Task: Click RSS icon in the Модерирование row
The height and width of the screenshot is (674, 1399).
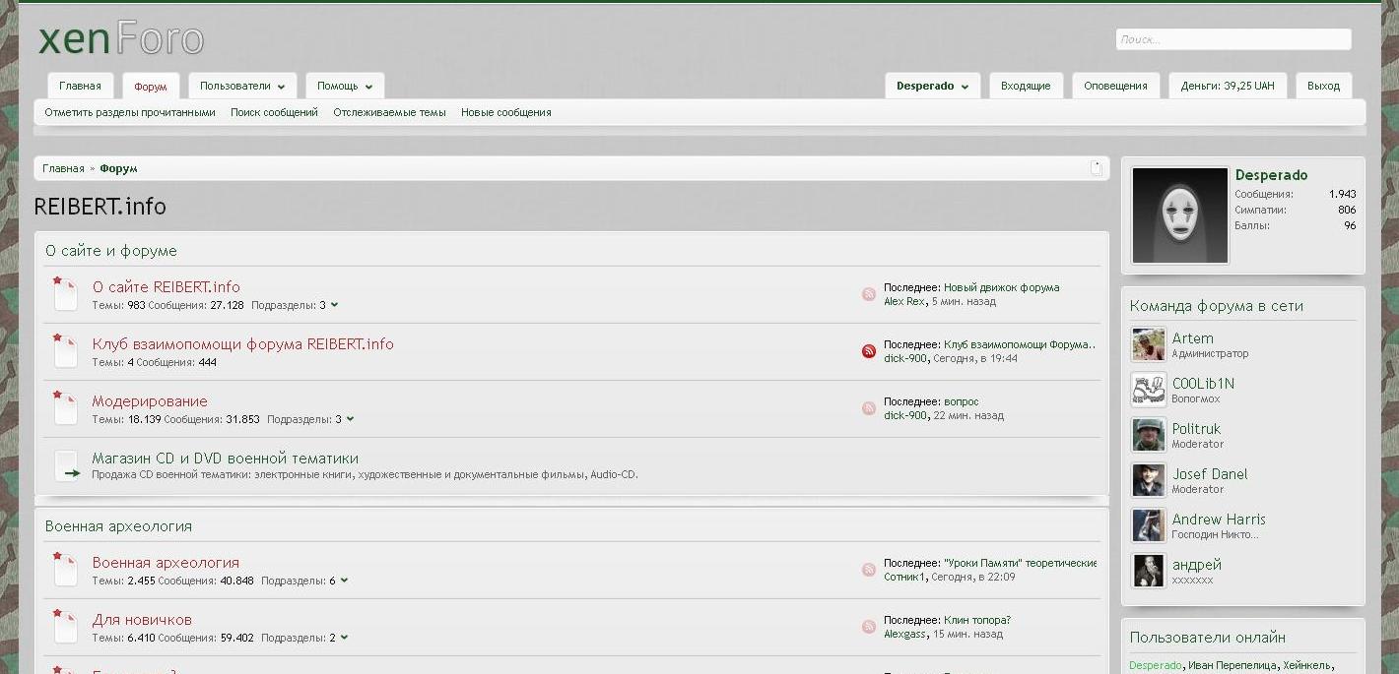Action: tap(869, 408)
